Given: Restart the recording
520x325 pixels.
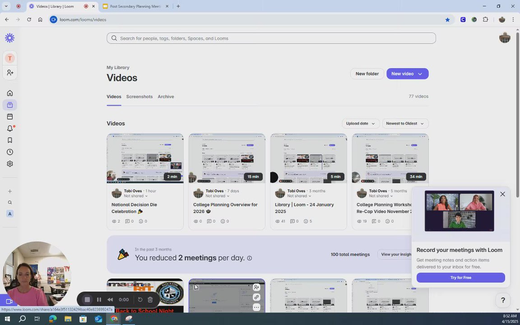Looking at the screenshot, I should click(140, 300).
